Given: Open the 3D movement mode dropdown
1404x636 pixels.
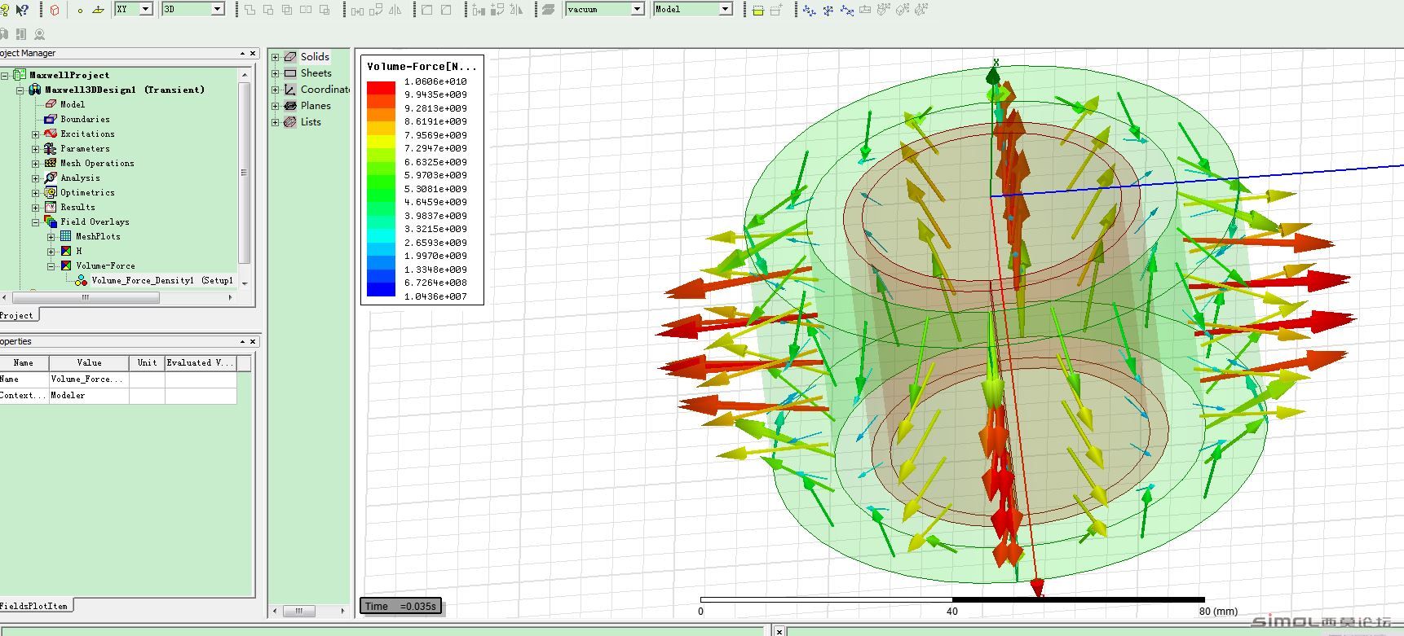Looking at the screenshot, I should click(x=218, y=9).
